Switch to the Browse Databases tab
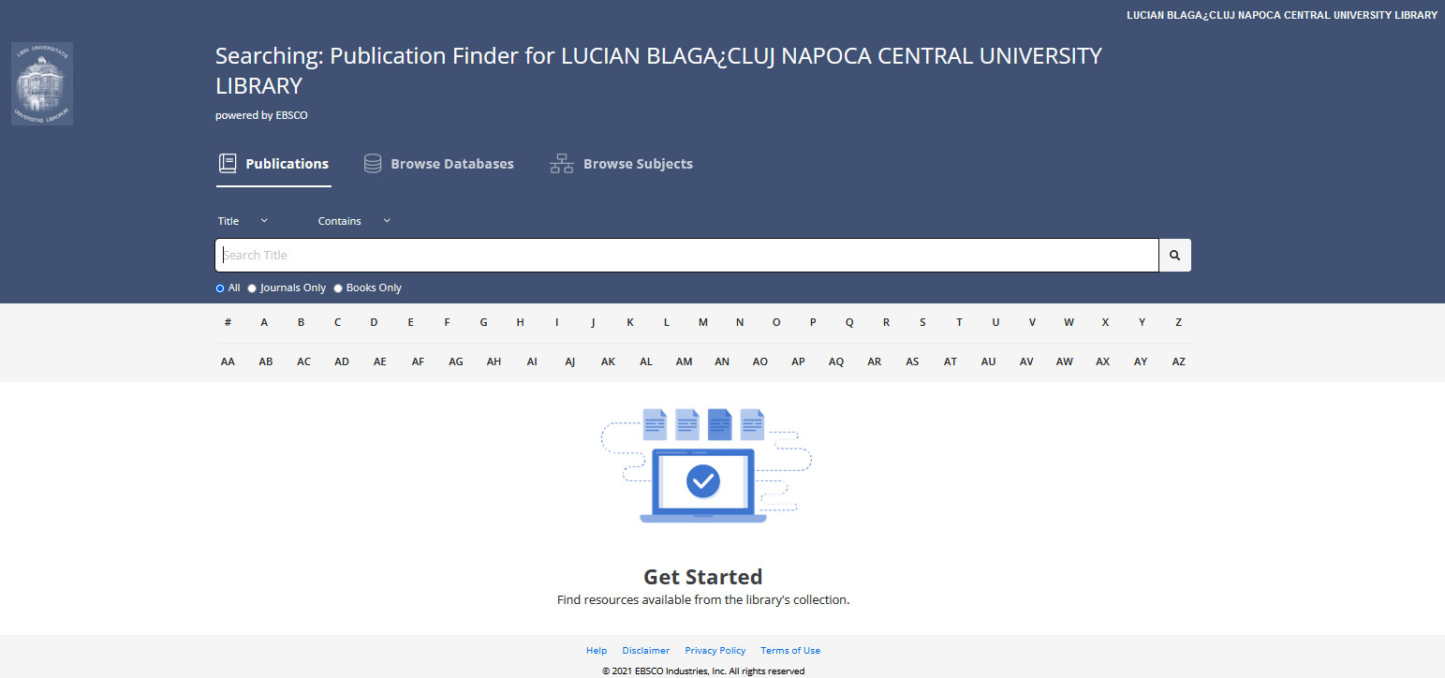 [x=438, y=164]
